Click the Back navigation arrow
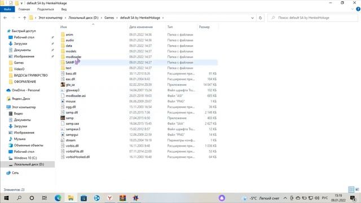This screenshot has height=203, width=361. pos(5,17)
